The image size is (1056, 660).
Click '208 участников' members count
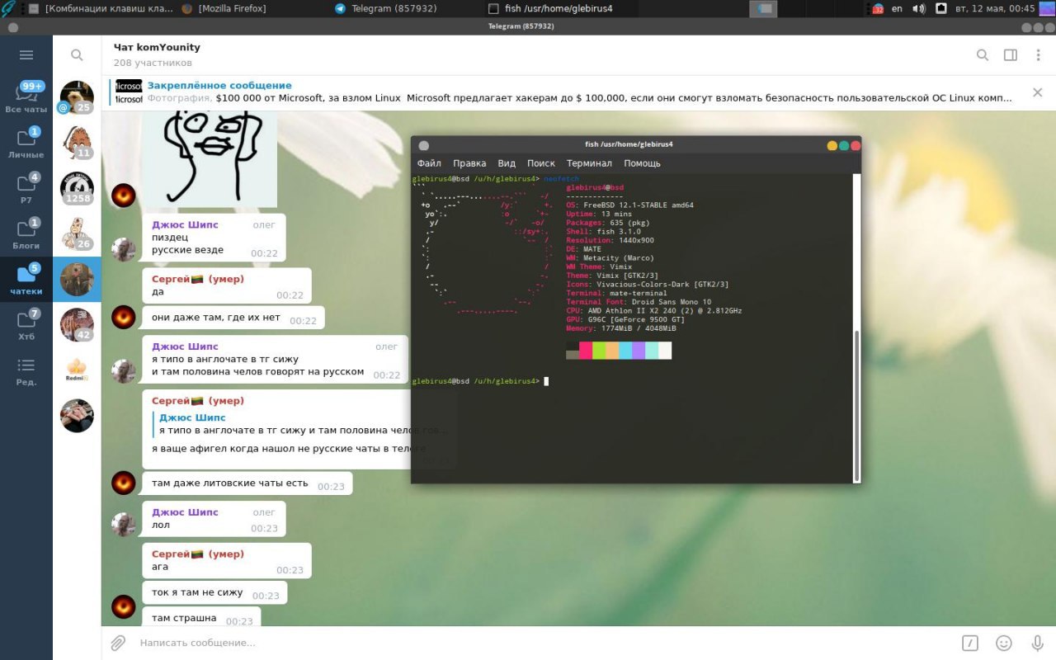(x=153, y=63)
